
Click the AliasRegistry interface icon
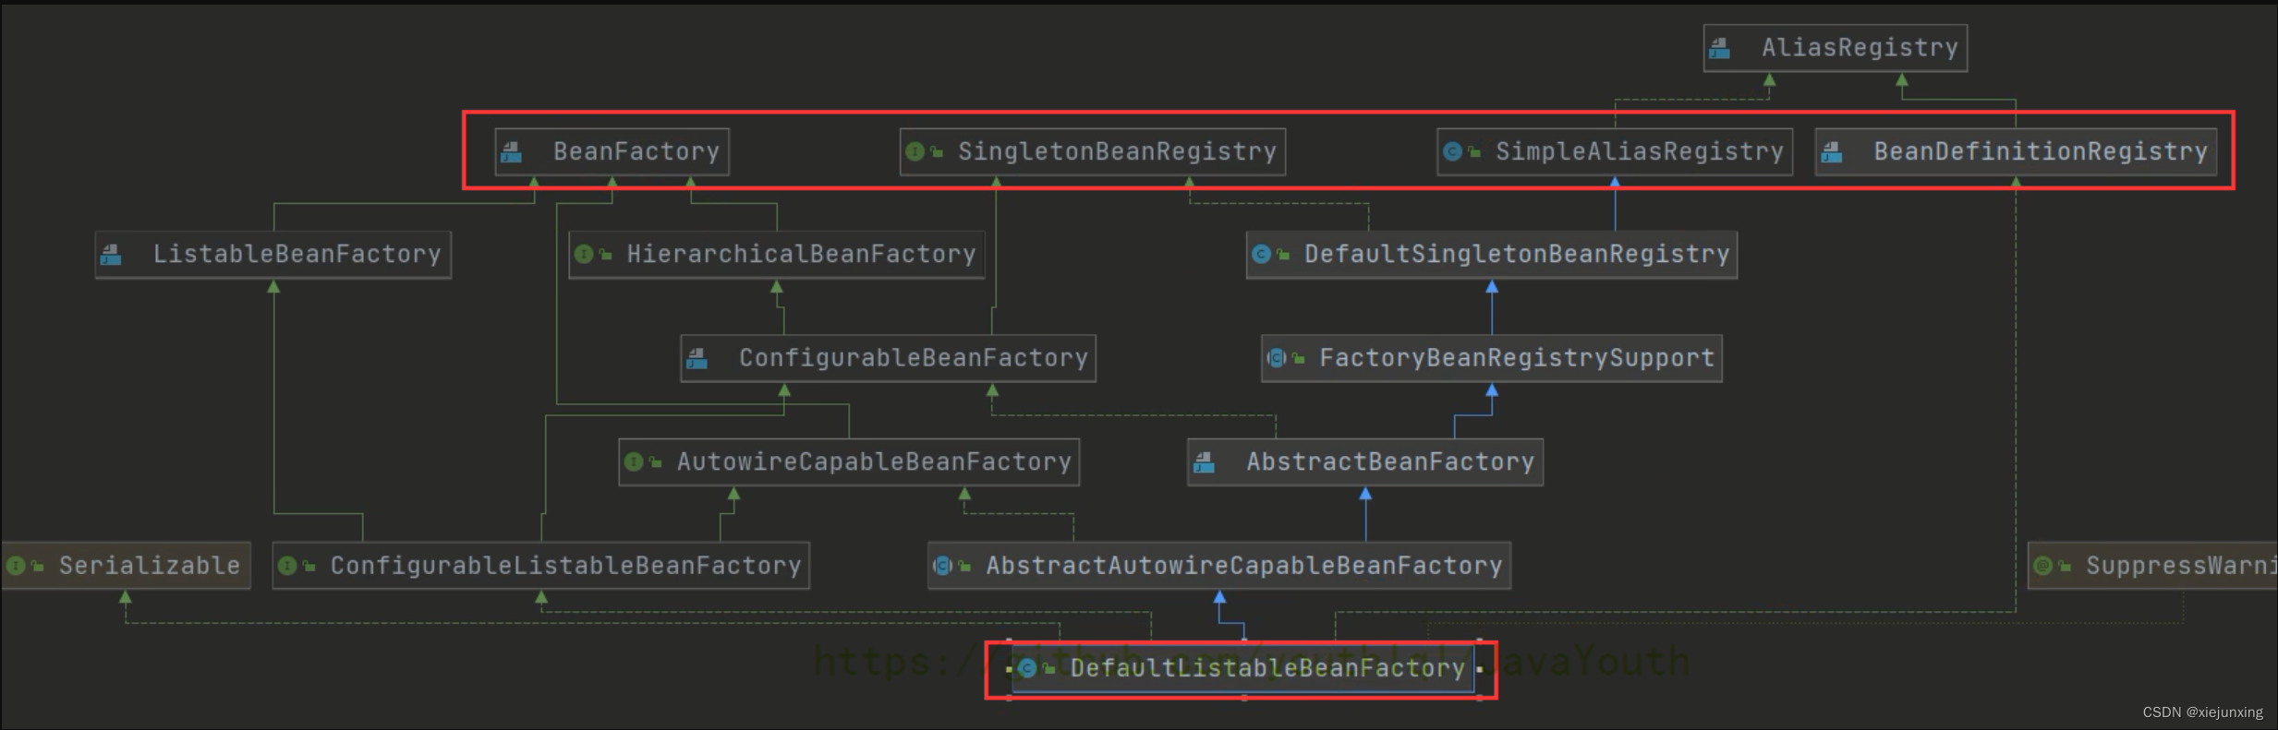(1719, 48)
